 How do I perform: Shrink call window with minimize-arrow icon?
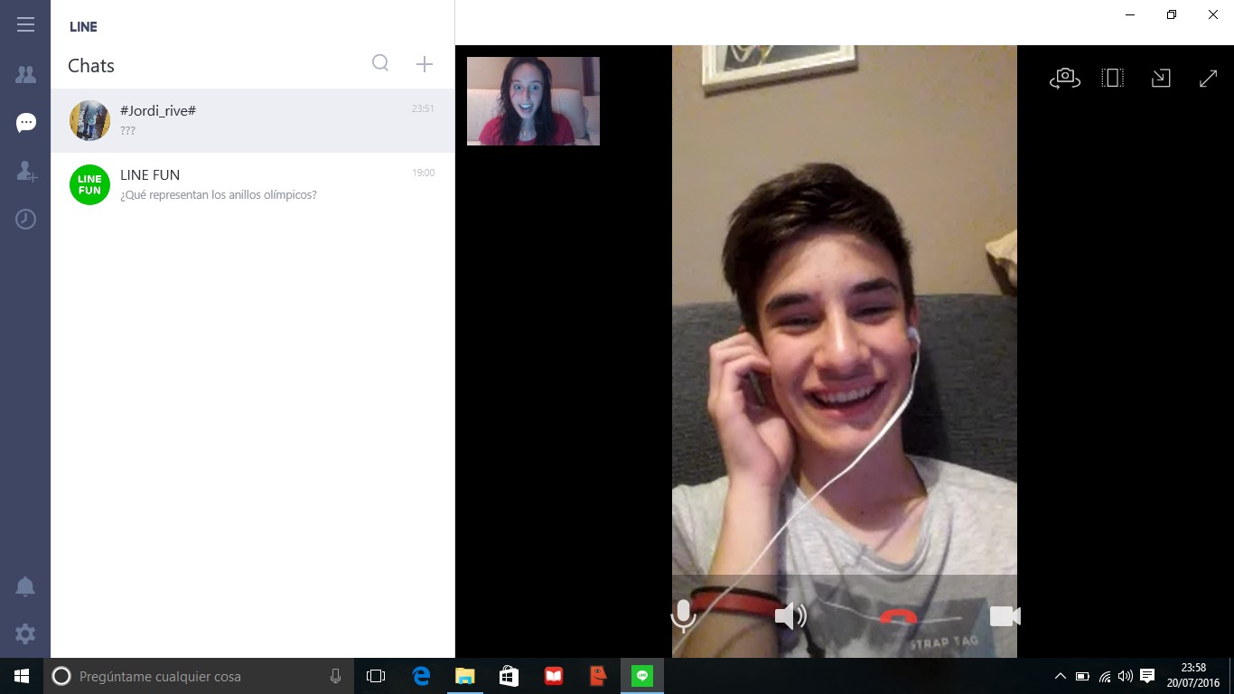click(1161, 79)
